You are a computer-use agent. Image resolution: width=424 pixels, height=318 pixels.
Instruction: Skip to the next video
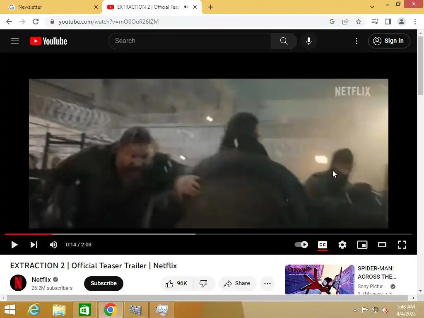coord(34,245)
